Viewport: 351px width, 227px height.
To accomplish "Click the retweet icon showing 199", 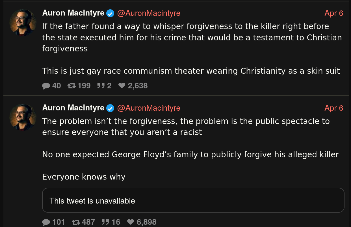I will pyautogui.click(x=72, y=86).
